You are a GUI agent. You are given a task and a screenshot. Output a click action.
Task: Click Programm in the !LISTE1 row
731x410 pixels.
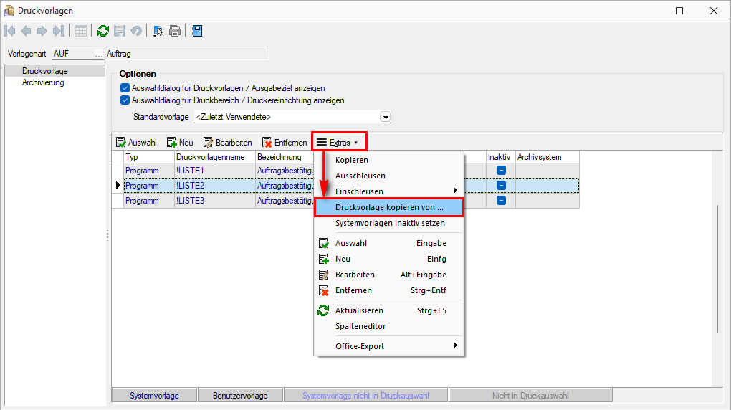(x=149, y=171)
